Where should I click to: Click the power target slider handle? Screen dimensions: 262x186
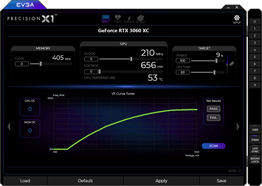(x=216, y=60)
